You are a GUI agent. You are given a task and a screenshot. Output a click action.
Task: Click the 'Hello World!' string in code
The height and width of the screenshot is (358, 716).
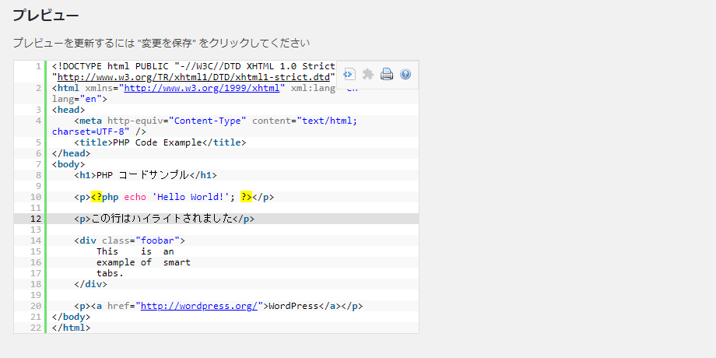point(188,197)
